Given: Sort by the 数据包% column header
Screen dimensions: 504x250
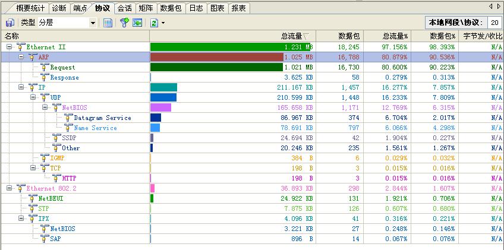Looking at the screenshot, I should click(435, 36).
